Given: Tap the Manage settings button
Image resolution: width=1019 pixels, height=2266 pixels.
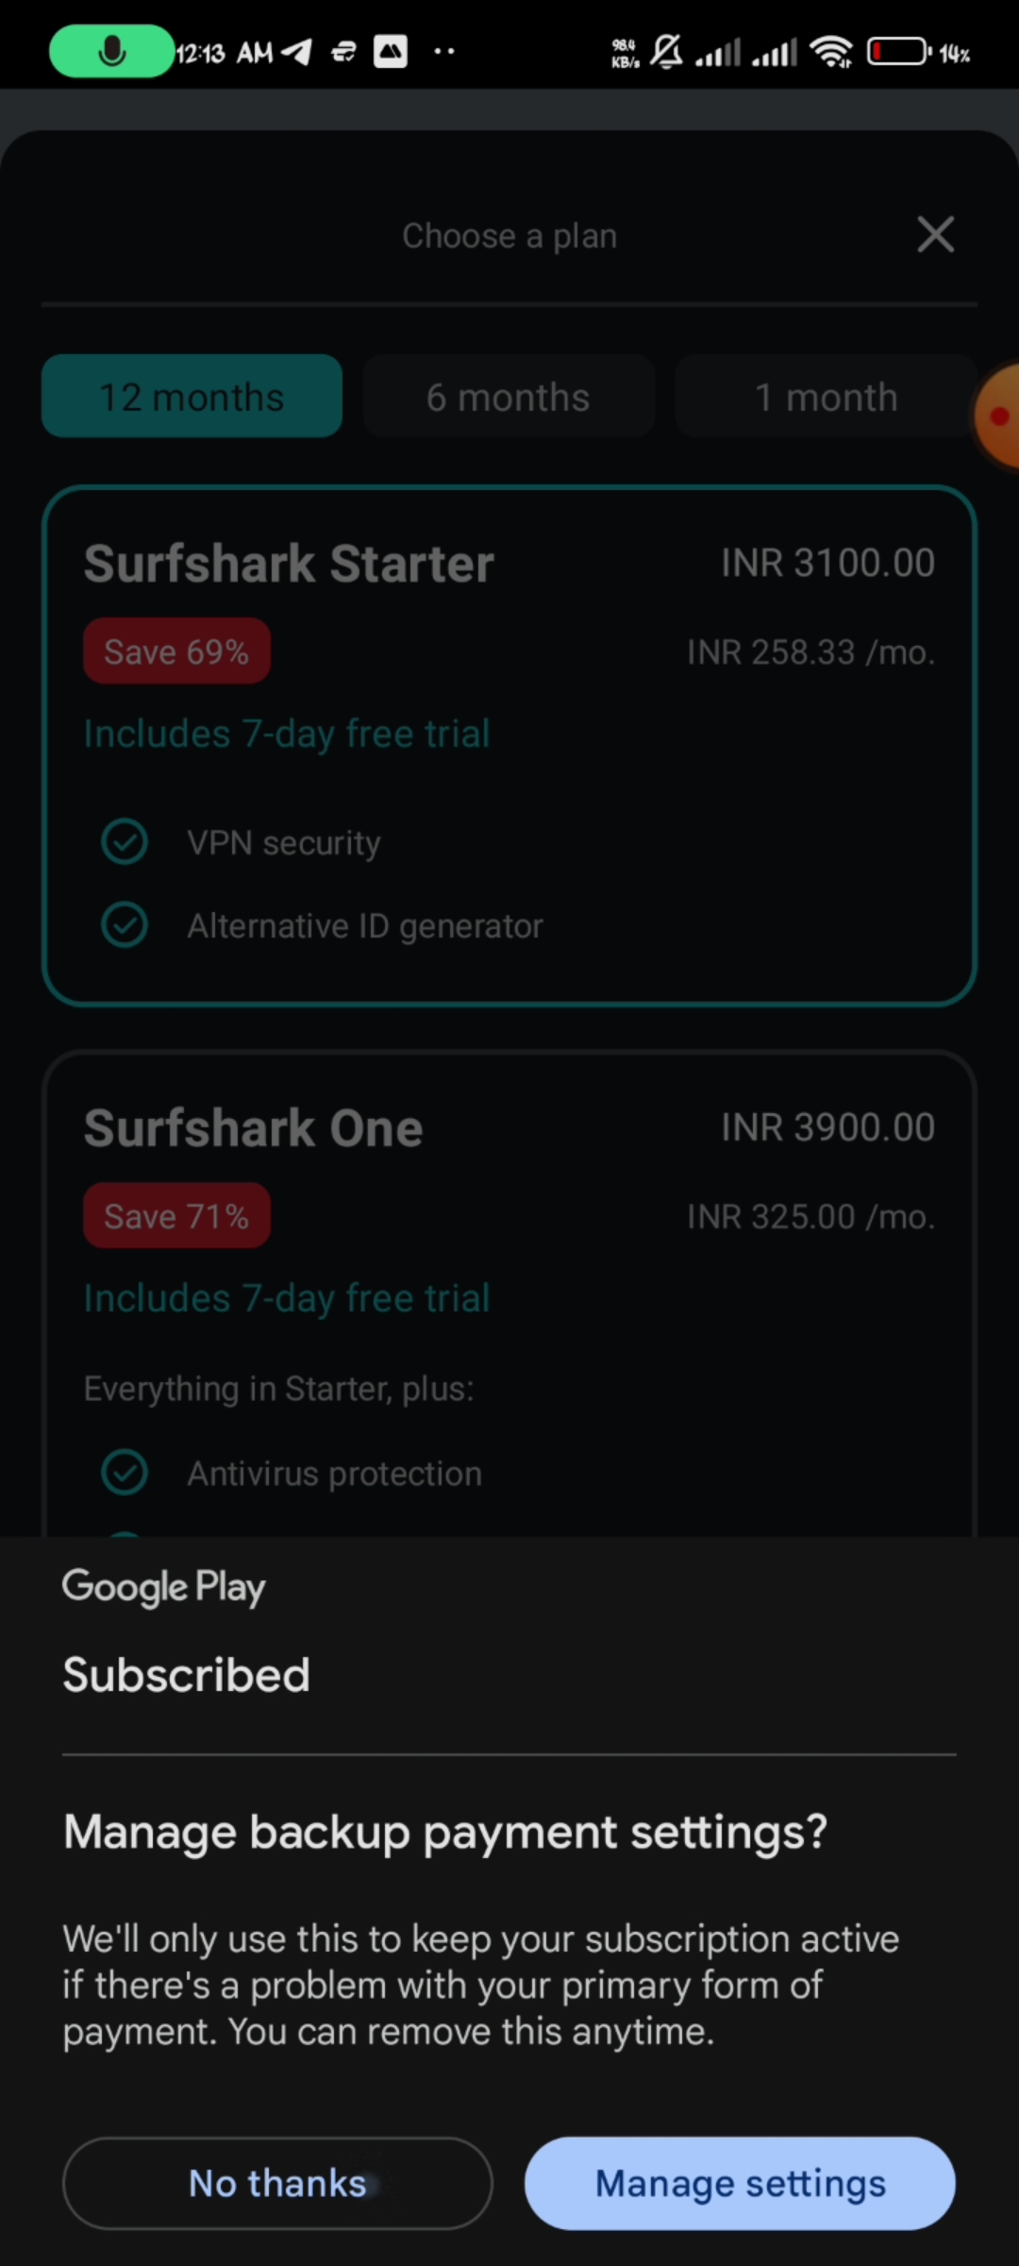Looking at the screenshot, I should point(740,2183).
